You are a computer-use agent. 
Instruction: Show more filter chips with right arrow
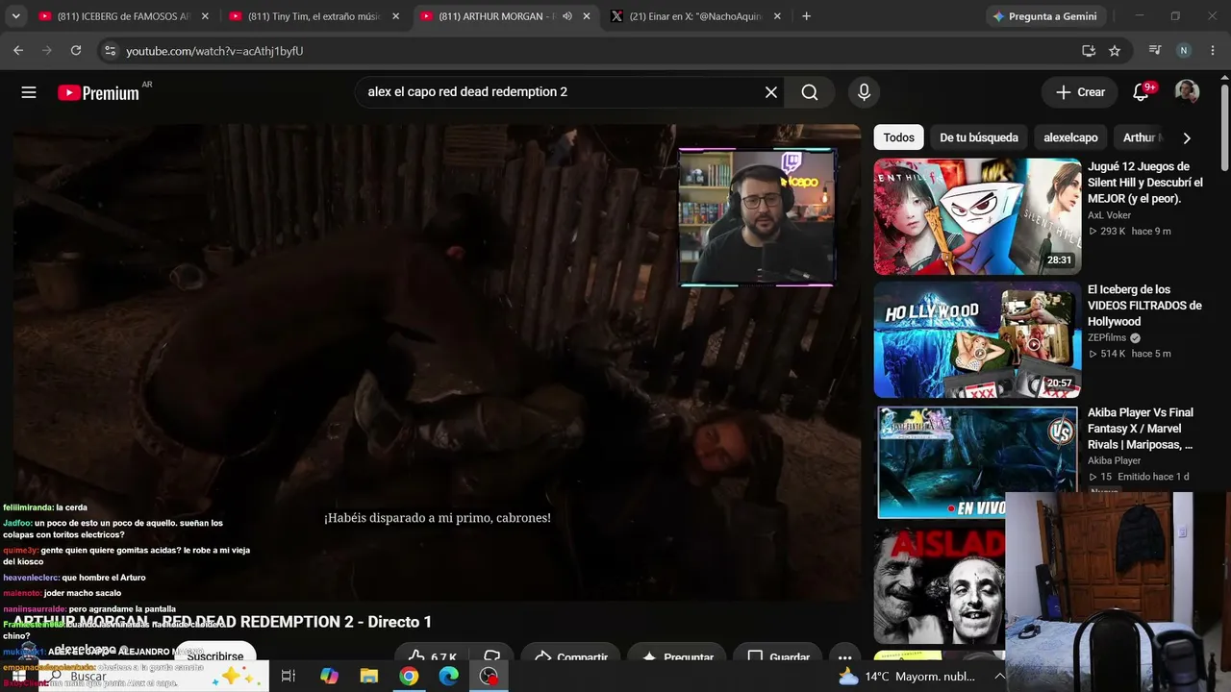[1187, 137]
